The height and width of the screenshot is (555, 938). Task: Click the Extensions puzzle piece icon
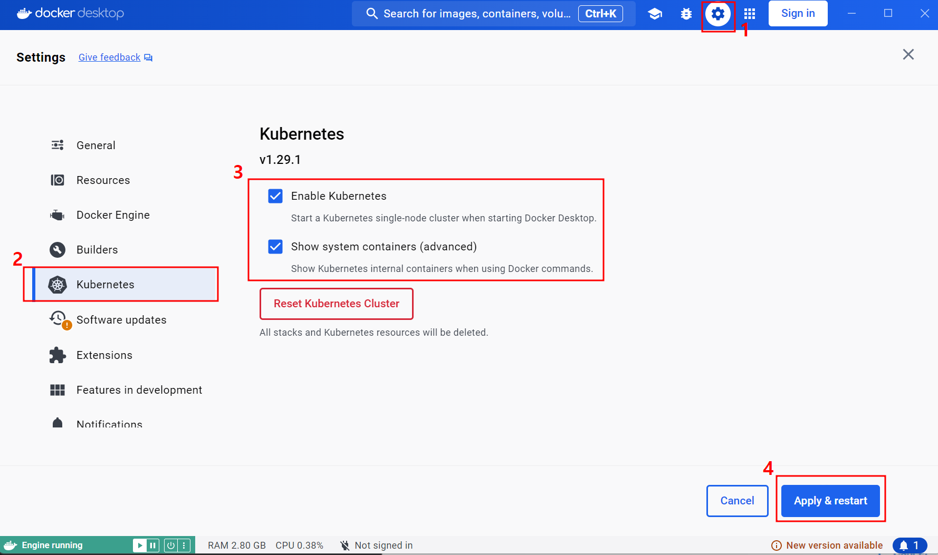coord(58,355)
